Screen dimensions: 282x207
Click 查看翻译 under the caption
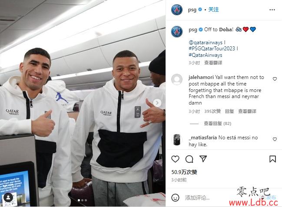coord(213,63)
